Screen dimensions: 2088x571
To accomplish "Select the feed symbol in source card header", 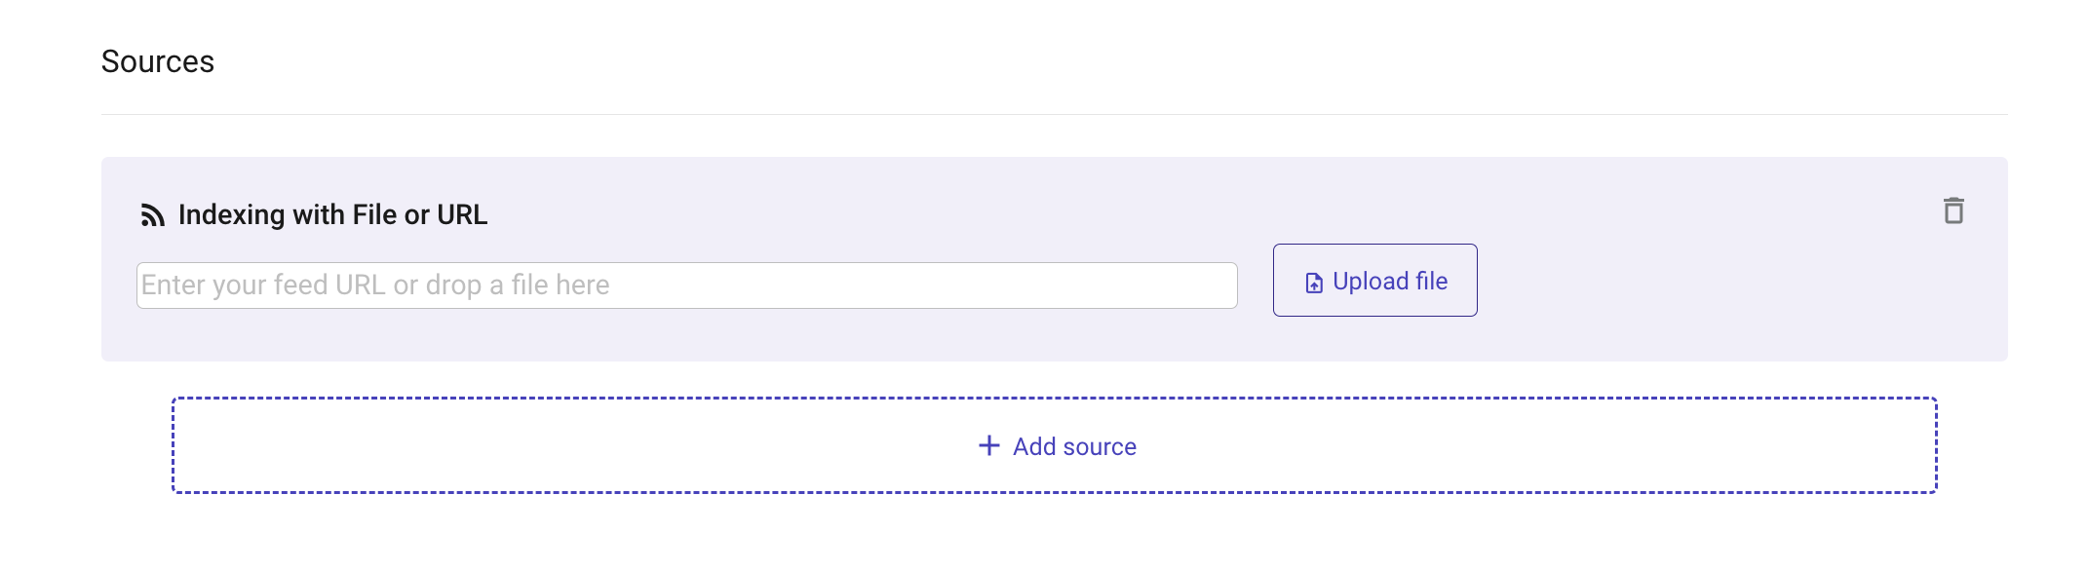I will [x=152, y=215].
